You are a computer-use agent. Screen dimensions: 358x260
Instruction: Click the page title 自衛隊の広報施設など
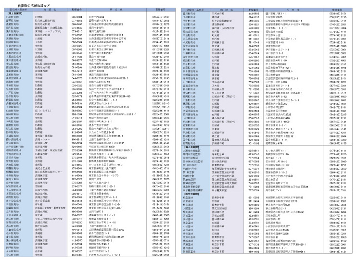tap(34, 5)
